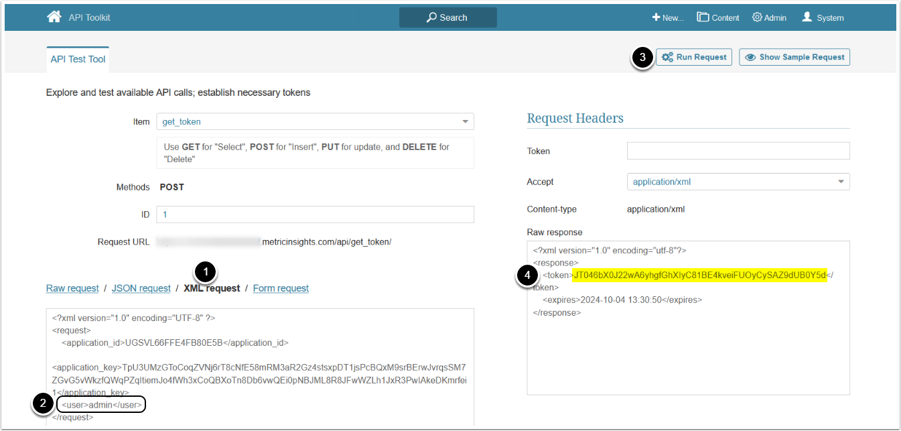Click the <user>admin</user> line in the request
Screen dimensions: 901x431
tap(102, 405)
